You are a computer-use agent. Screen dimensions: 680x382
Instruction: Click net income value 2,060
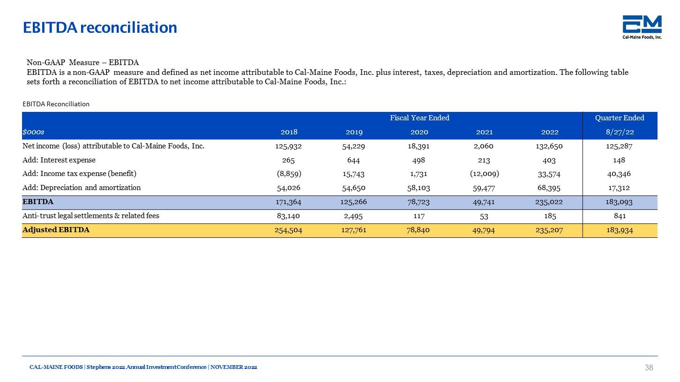point(484,147)
